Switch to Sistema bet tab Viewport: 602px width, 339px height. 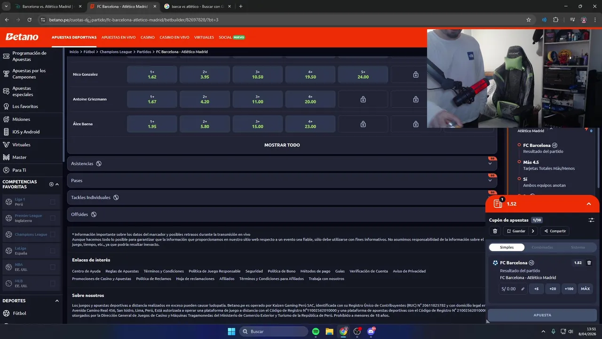(578, 247)
